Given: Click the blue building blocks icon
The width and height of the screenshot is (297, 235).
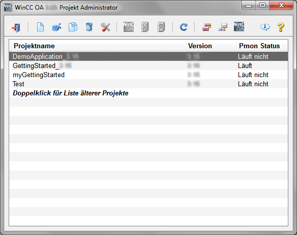Looking at the screenshot, I should pos(56,27).
